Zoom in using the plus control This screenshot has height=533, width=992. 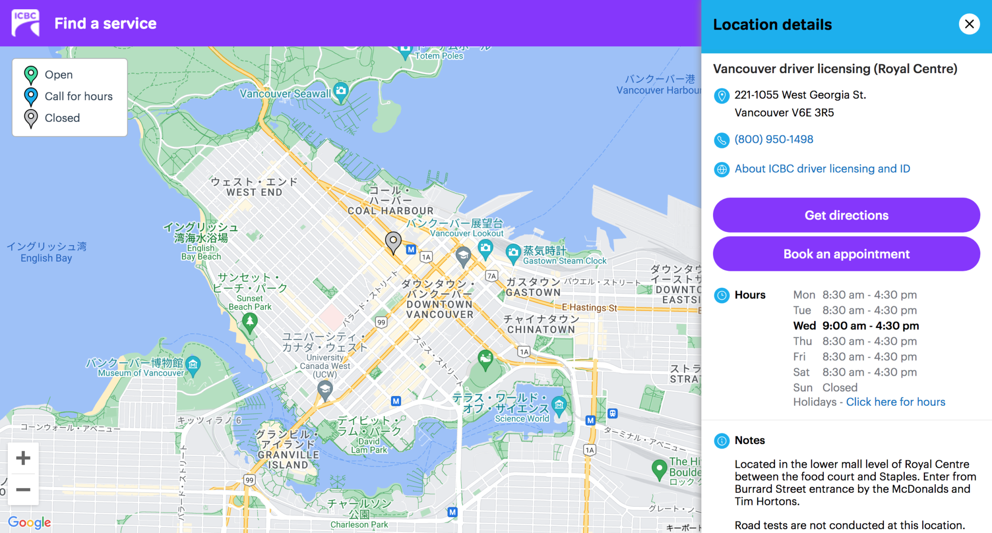coord(23,458)
